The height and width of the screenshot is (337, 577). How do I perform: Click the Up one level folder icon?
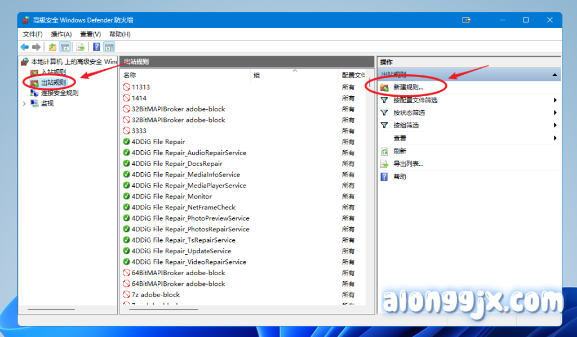coord(52,47)
